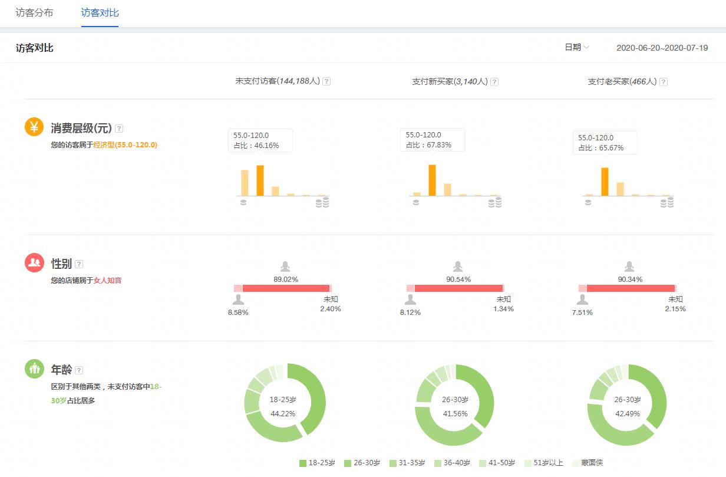Click male icon above 8.12%
This screenshot has height=477, width=726.
[410, 300]
